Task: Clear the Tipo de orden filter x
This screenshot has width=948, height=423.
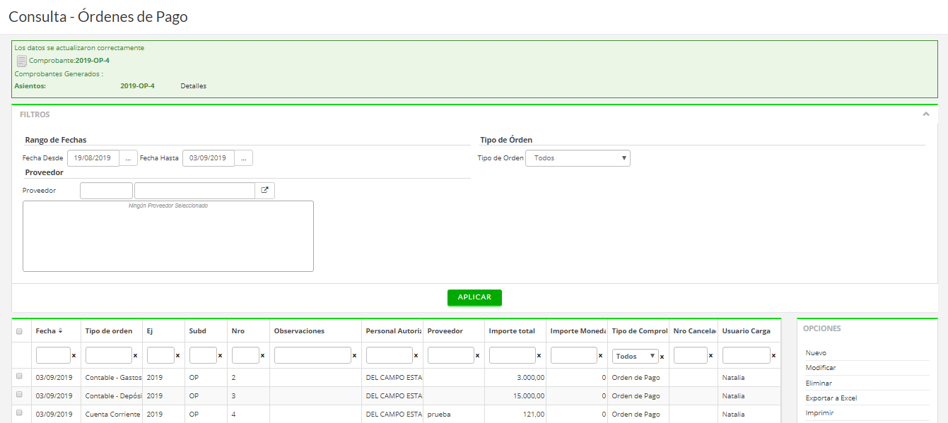Action: point(135,356)
